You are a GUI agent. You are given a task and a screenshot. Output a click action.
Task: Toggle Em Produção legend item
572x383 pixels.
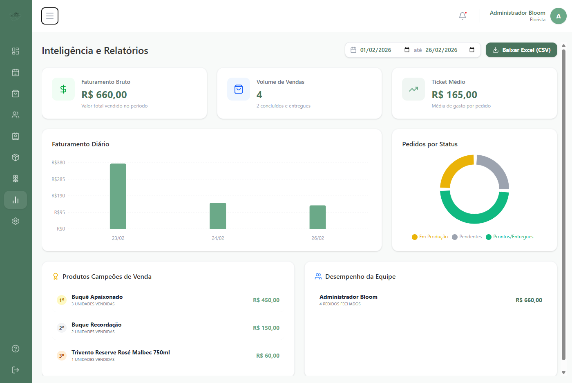point(430,237)
